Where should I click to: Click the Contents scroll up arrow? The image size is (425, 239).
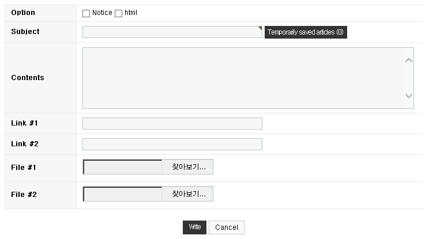click(409, 60)
